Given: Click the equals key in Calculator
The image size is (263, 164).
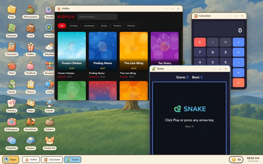Looking at the screenshot, I should pyautogui.click(x=238, y=83).
